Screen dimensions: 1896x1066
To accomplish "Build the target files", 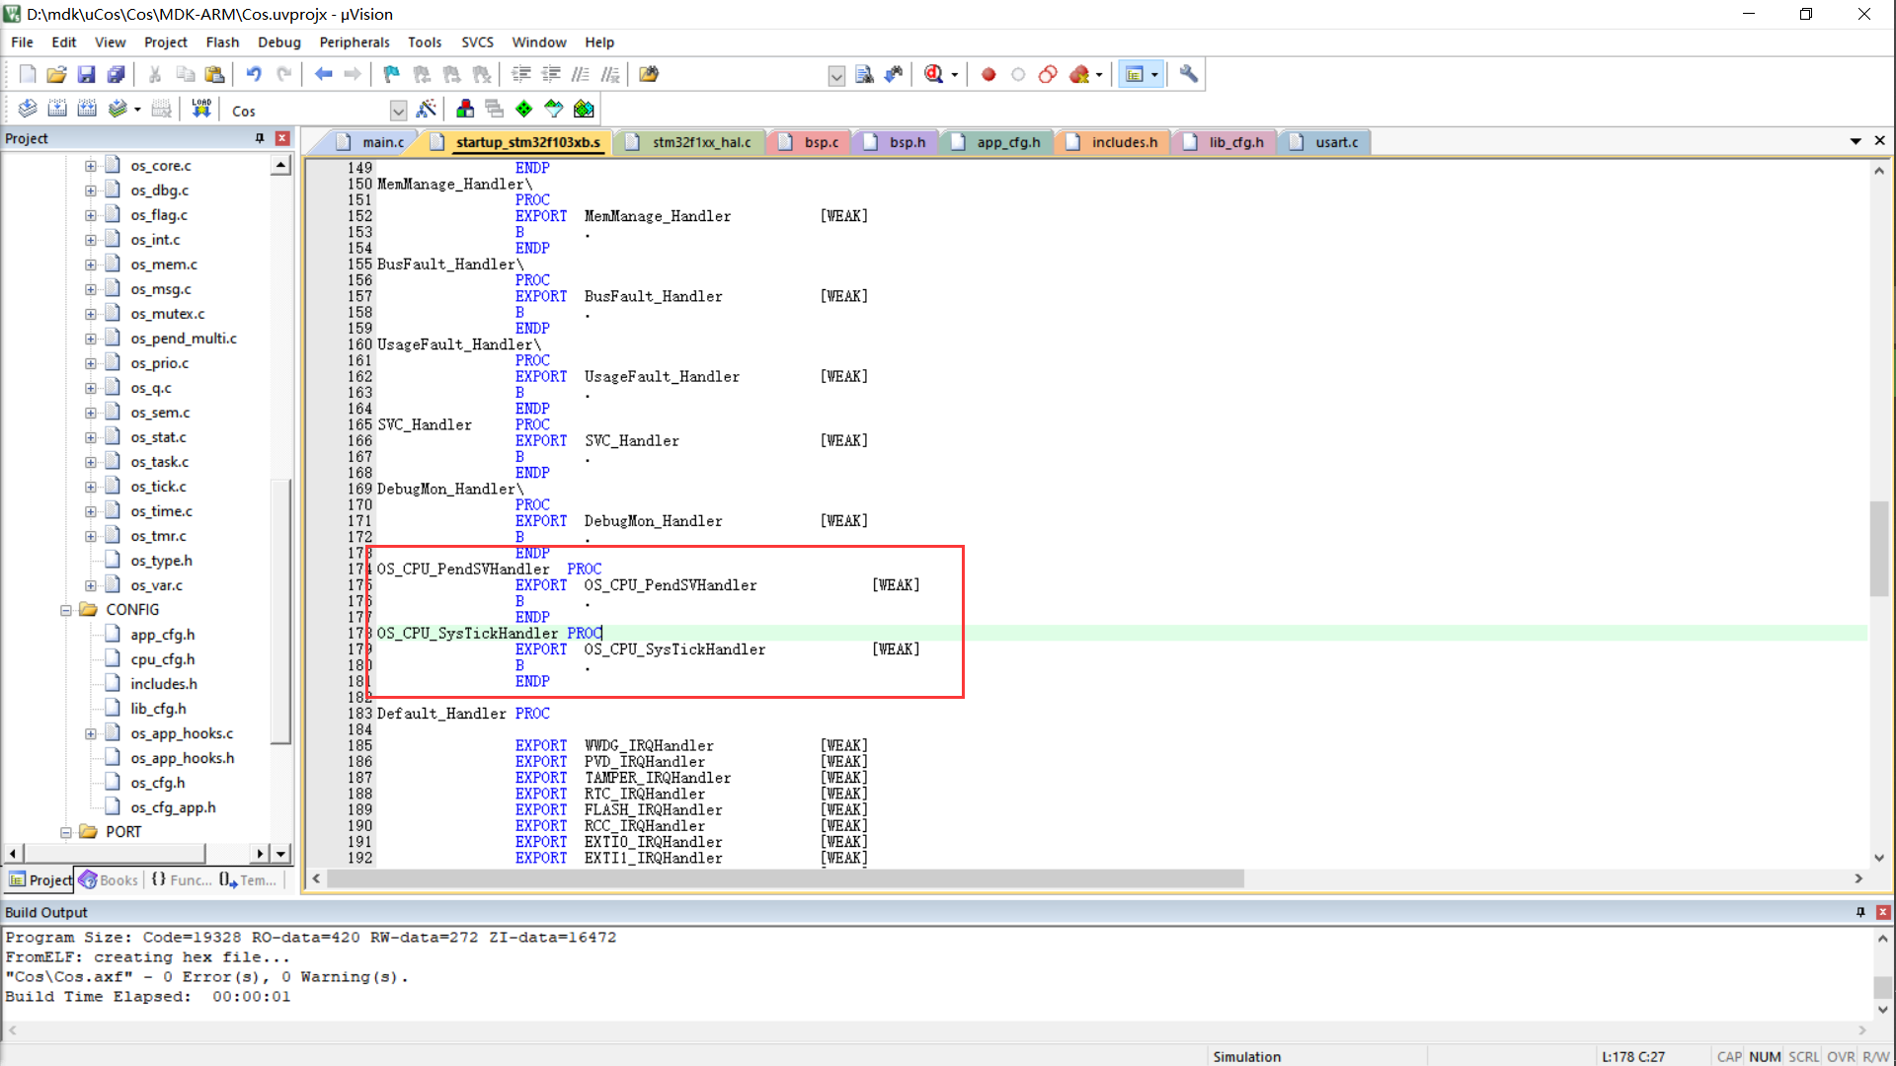I will click(x=57, y=109).
